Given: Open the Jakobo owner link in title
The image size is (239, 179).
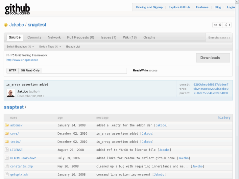Looking at the screenshot, I should (x=17, y=25).
